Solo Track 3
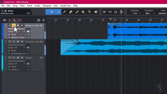 [x=14, y=58]
